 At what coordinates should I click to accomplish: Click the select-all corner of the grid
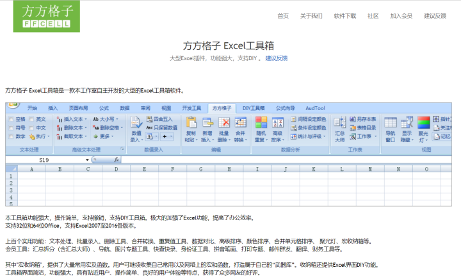12,169
